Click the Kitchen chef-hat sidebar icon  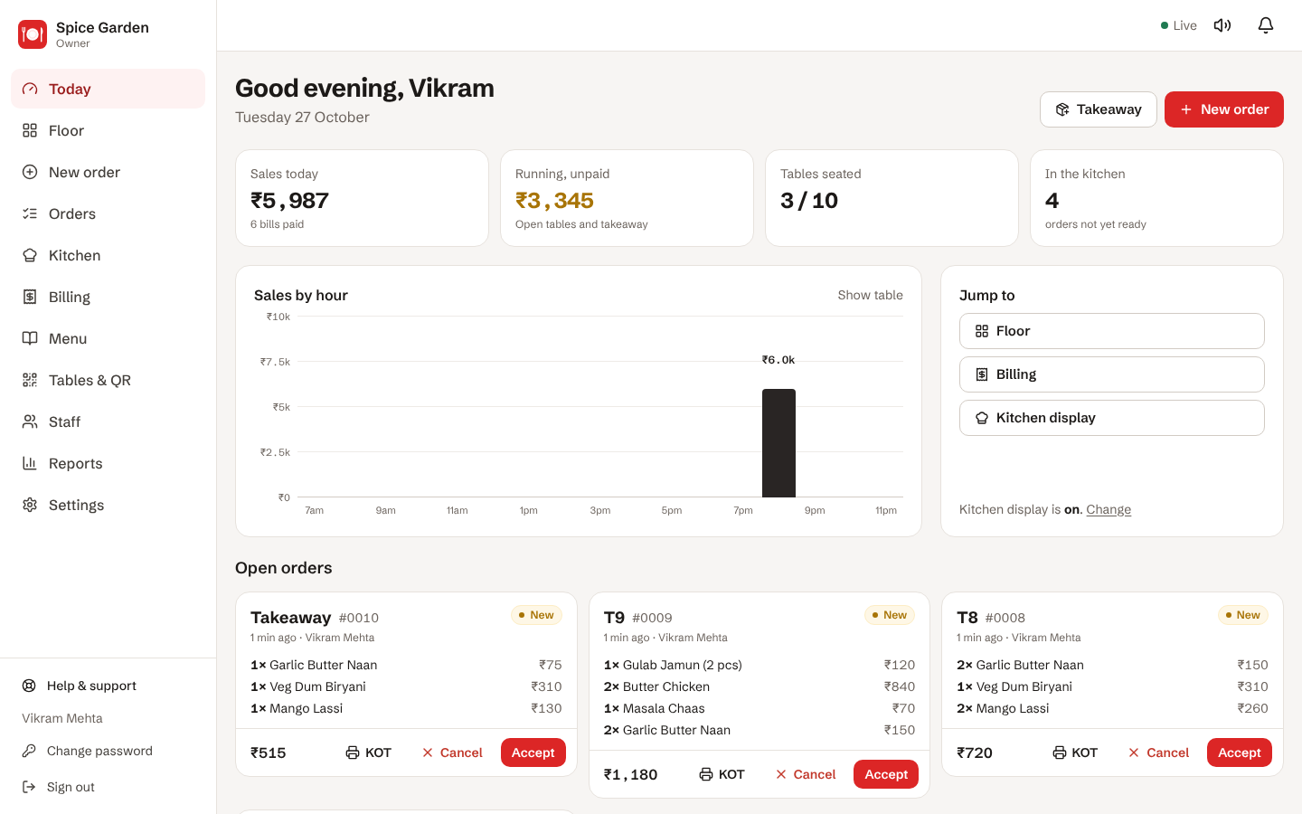[30, 255]
